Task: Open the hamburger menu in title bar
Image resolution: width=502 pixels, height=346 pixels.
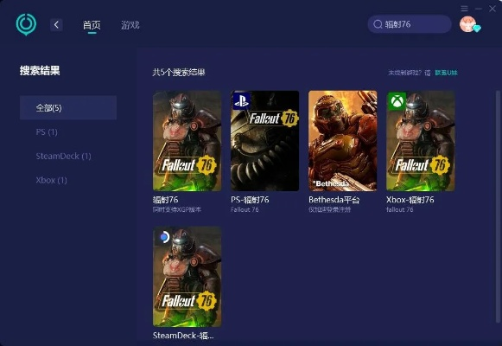Action: click(x=464, y=9)
